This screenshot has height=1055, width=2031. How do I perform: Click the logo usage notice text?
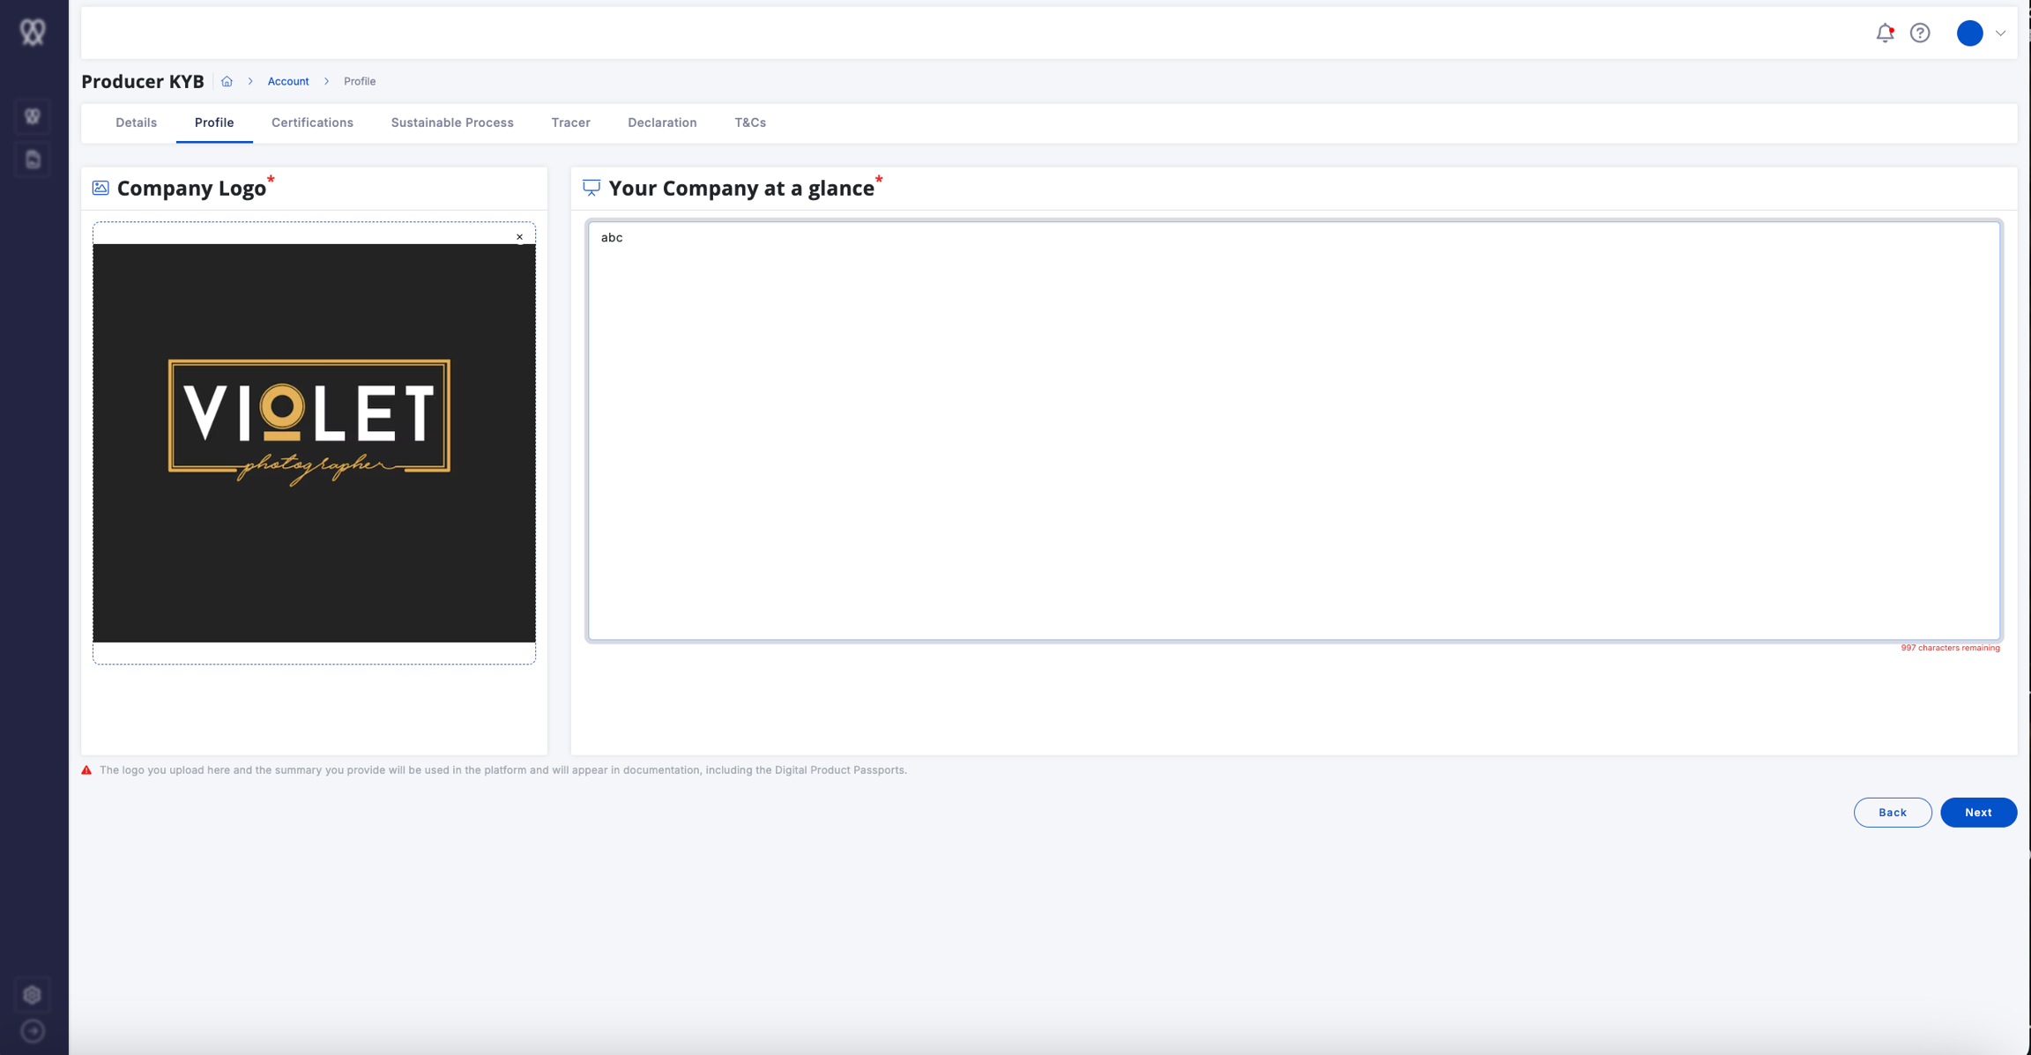(503, 770)
